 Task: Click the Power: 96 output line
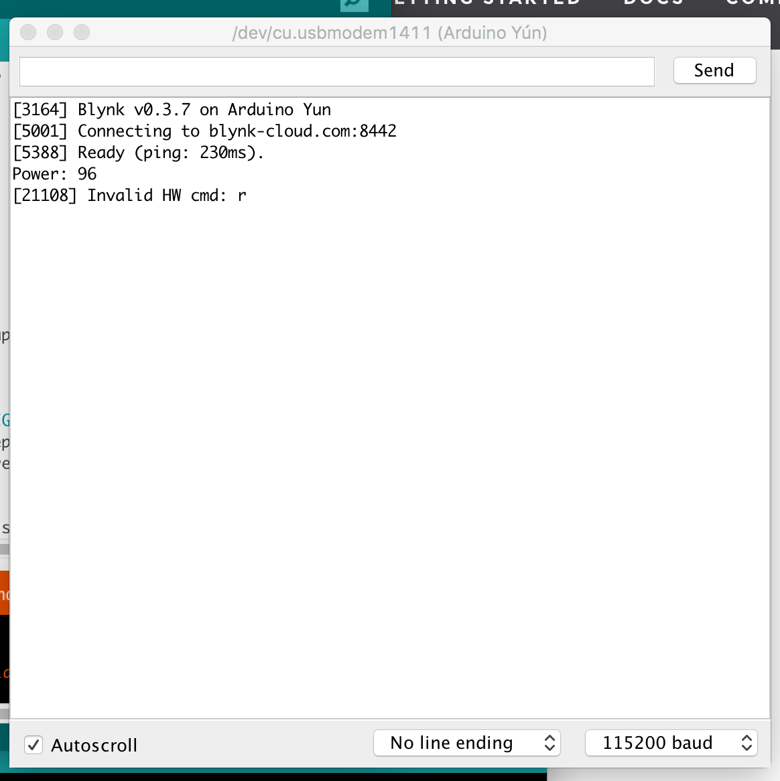(x=54, y=174)
